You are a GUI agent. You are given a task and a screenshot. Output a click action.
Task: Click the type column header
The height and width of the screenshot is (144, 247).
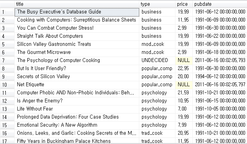[x=157, y=4]
